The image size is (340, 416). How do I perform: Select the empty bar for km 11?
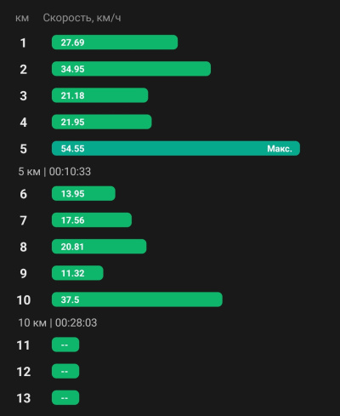pos(65,345)
